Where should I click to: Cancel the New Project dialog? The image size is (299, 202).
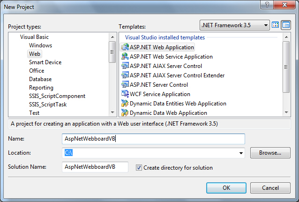(270, 187)
